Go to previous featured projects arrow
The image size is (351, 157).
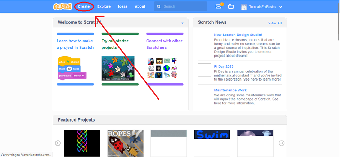click(58, 143)
